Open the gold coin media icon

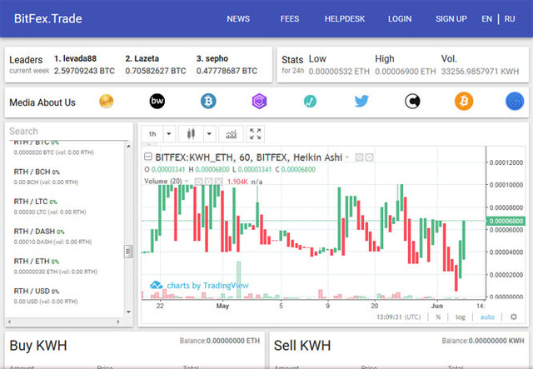[x=107, y=101]
